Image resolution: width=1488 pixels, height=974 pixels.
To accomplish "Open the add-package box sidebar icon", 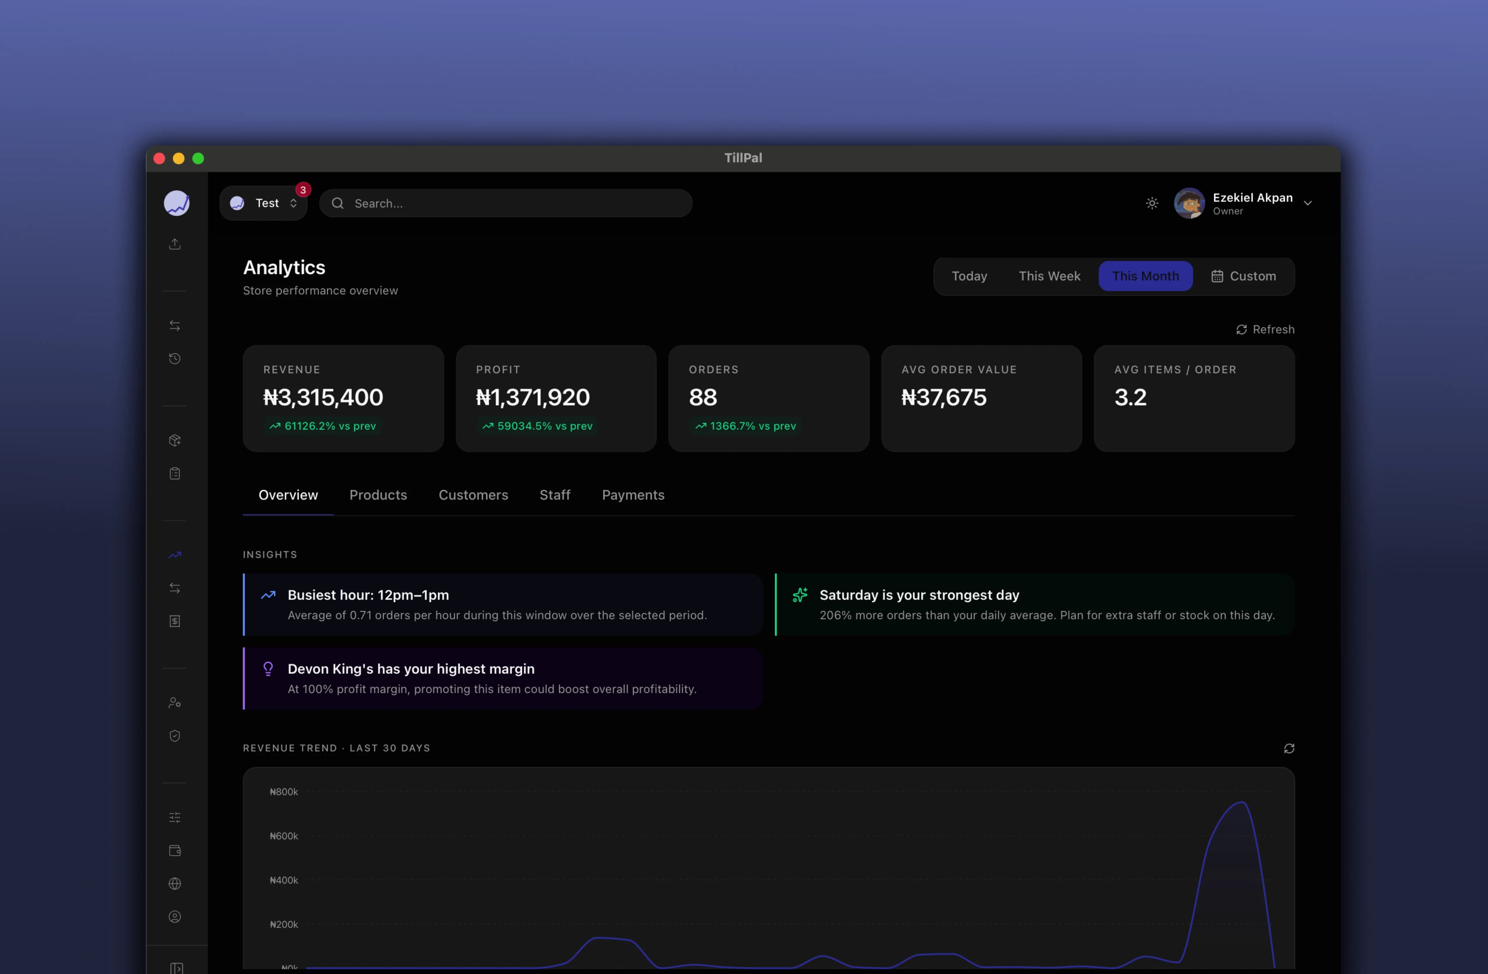I will click(x=175, y=440).
